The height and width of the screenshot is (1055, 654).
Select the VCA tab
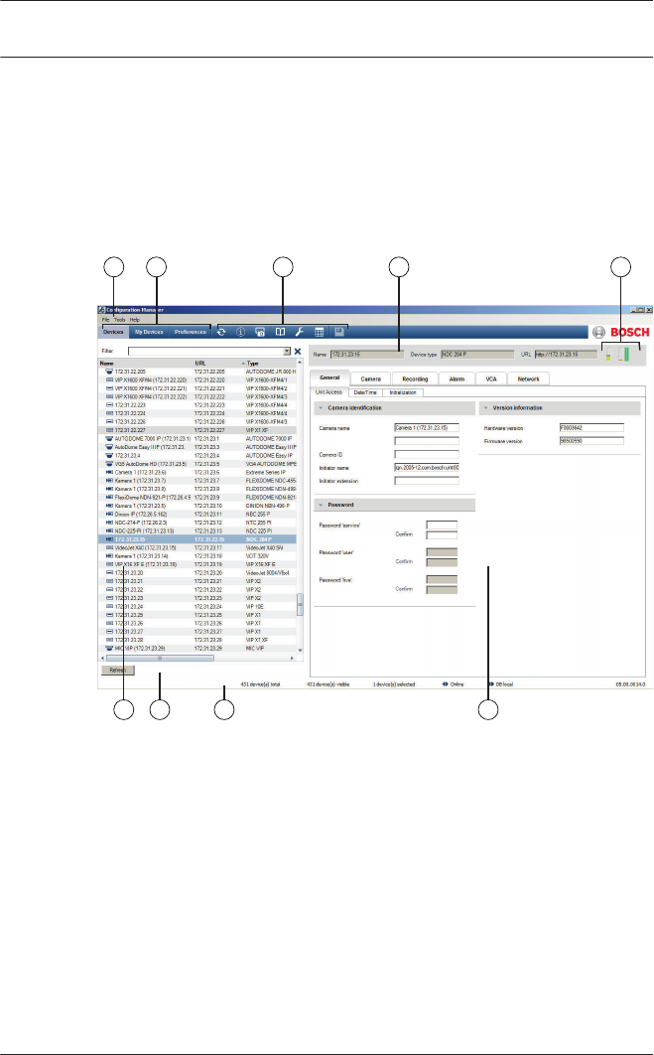click(x=490, y=378)
